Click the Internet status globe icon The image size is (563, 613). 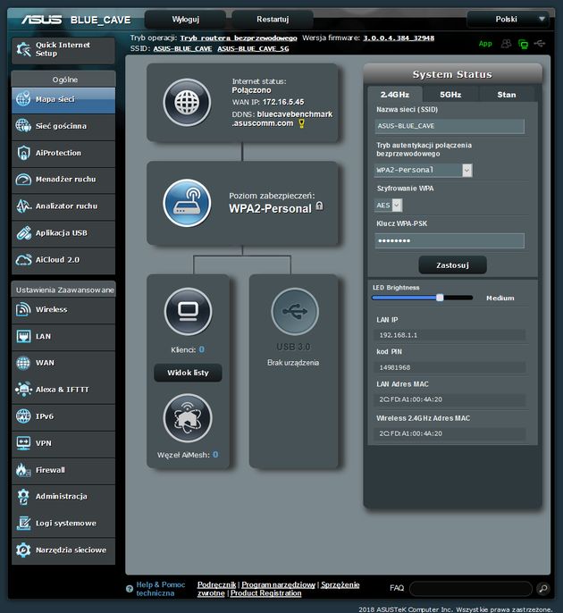[x=187, y=103]
